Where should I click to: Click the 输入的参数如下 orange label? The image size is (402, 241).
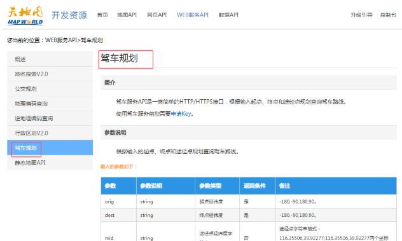coord(118,167)
